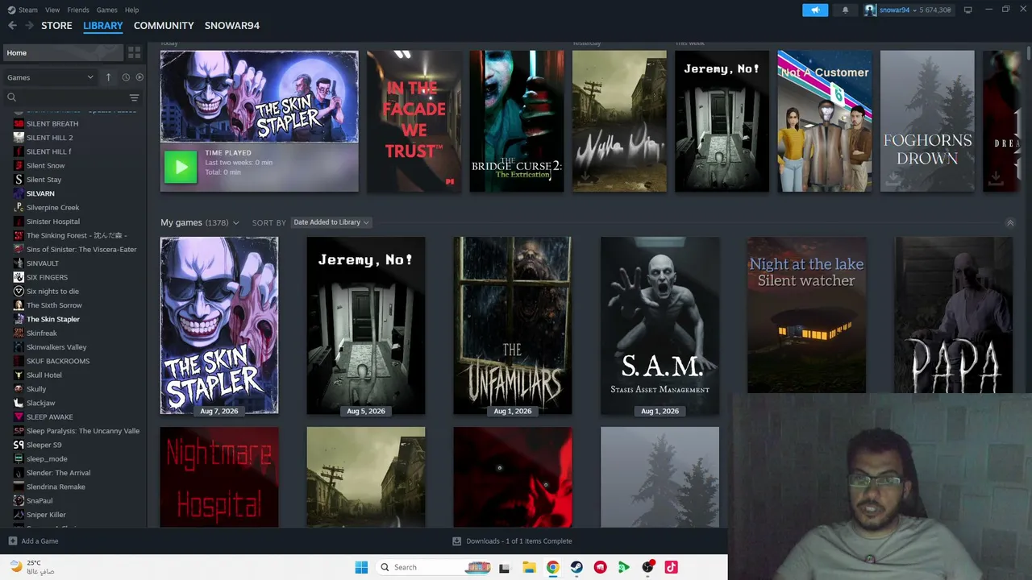Click the Skull Hotel game icon
The height and width of the screenshot is (580, 1032).
coord(19,375)
